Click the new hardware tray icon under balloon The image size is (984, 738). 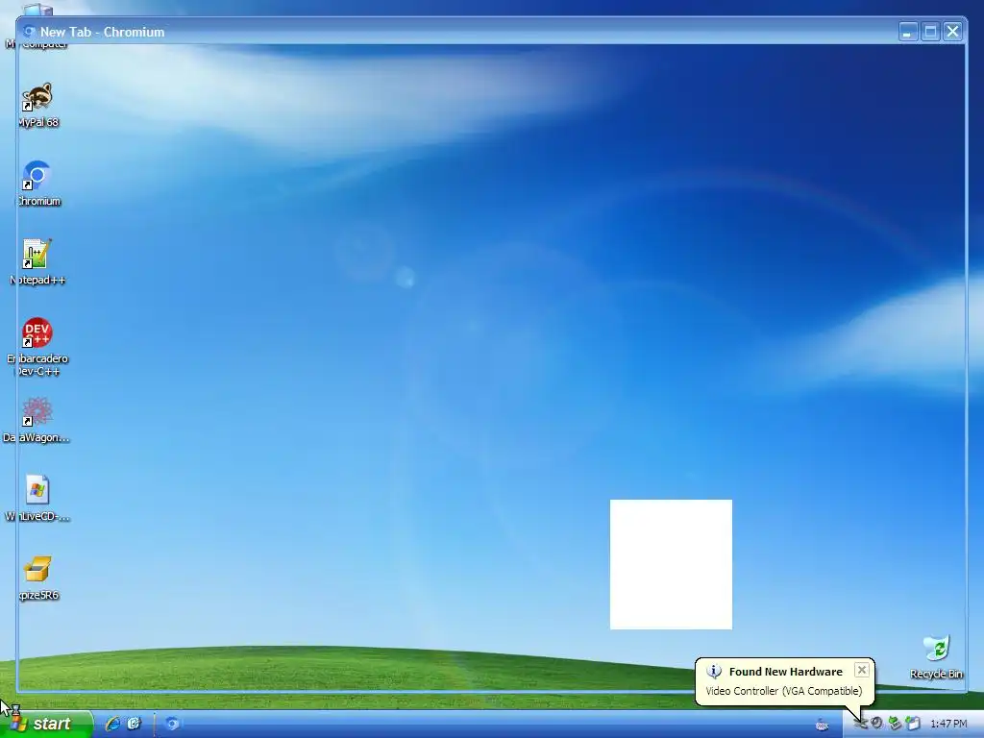[861, 724]
